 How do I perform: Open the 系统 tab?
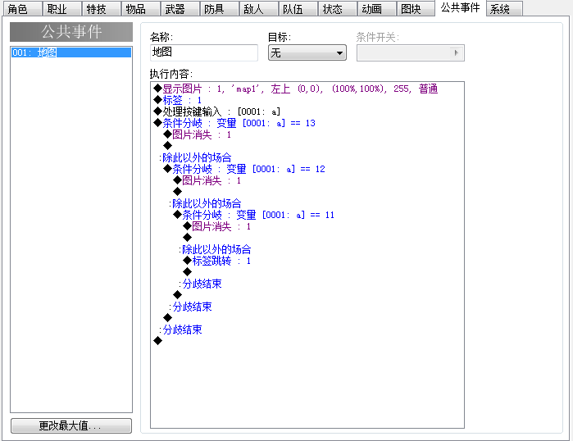pyautogui.click(x=504, y=9)
